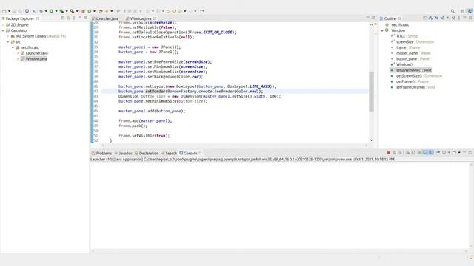Image resolution: width=474 pixels, height=266 pixels.
Task: Click the New Java Class toolbar icon
Action: [90, 11]
